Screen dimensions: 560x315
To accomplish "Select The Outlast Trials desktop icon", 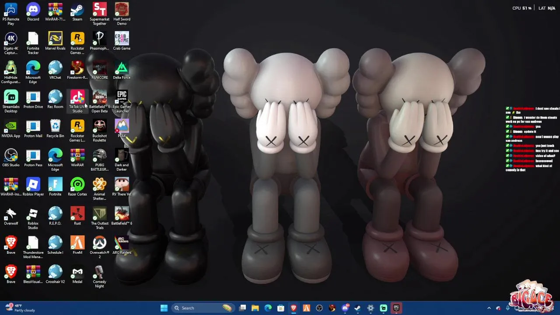I will (99, 219).
